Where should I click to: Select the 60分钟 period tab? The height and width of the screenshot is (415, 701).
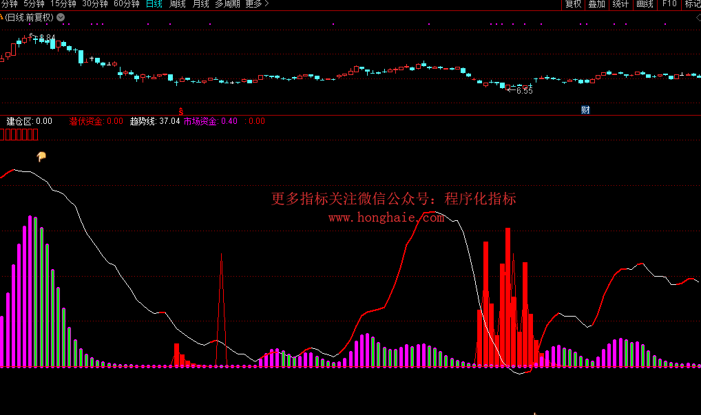pos(126,4)
